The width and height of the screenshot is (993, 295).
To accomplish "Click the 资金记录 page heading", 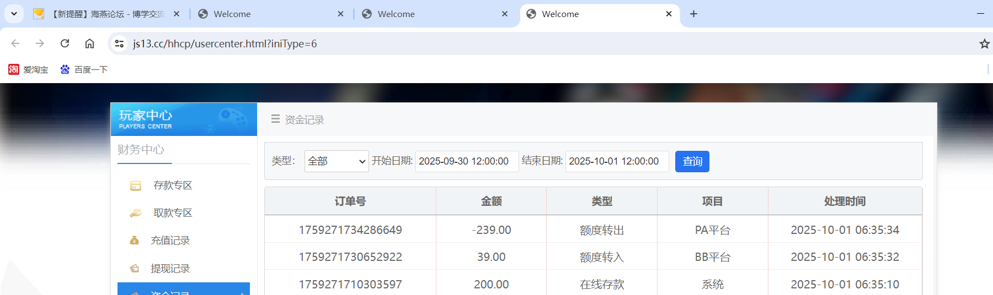I will click(305, 119).
